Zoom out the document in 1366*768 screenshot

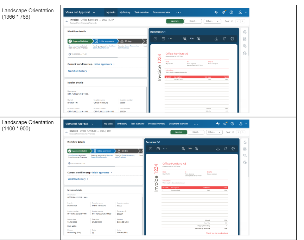[185, 39]
